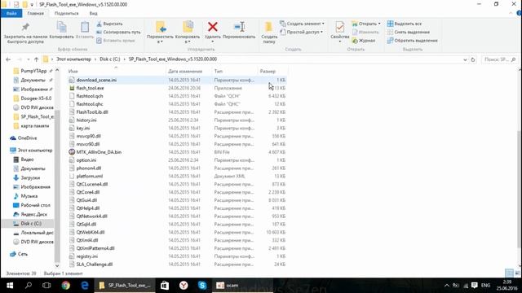Open Skype from taskbar
Screen dimensions: 522x293
(202, 286)
